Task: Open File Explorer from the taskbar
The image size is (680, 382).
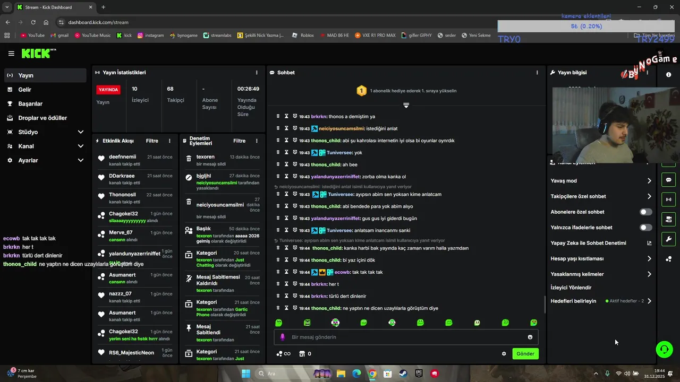Action: pos(341,374)
